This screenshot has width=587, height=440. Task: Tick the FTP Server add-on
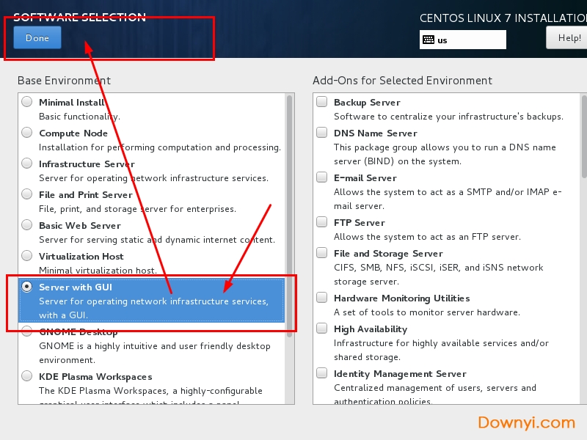point(322,222)
